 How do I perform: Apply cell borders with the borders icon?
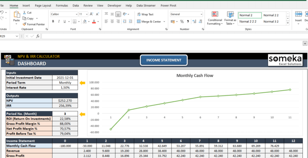tap(75, 22)
